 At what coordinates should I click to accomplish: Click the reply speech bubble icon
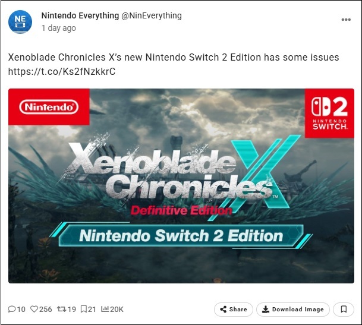(x=12, y=309)
